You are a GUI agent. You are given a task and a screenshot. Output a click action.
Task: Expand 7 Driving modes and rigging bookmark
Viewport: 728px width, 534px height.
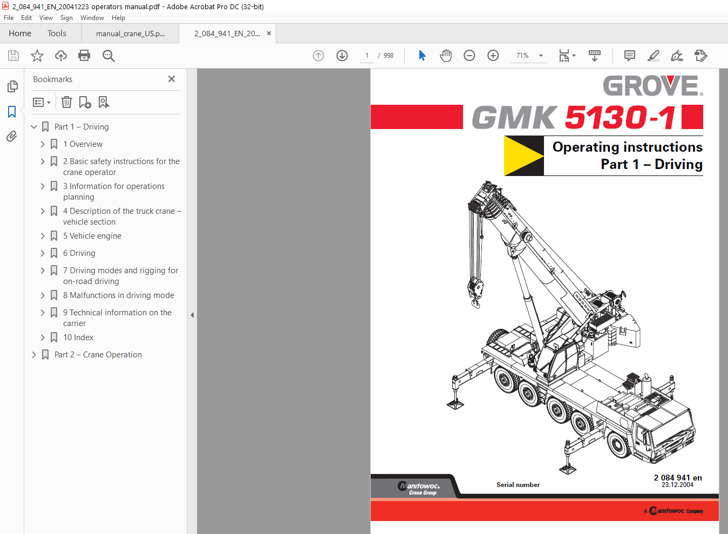click(x=43, y=271)
